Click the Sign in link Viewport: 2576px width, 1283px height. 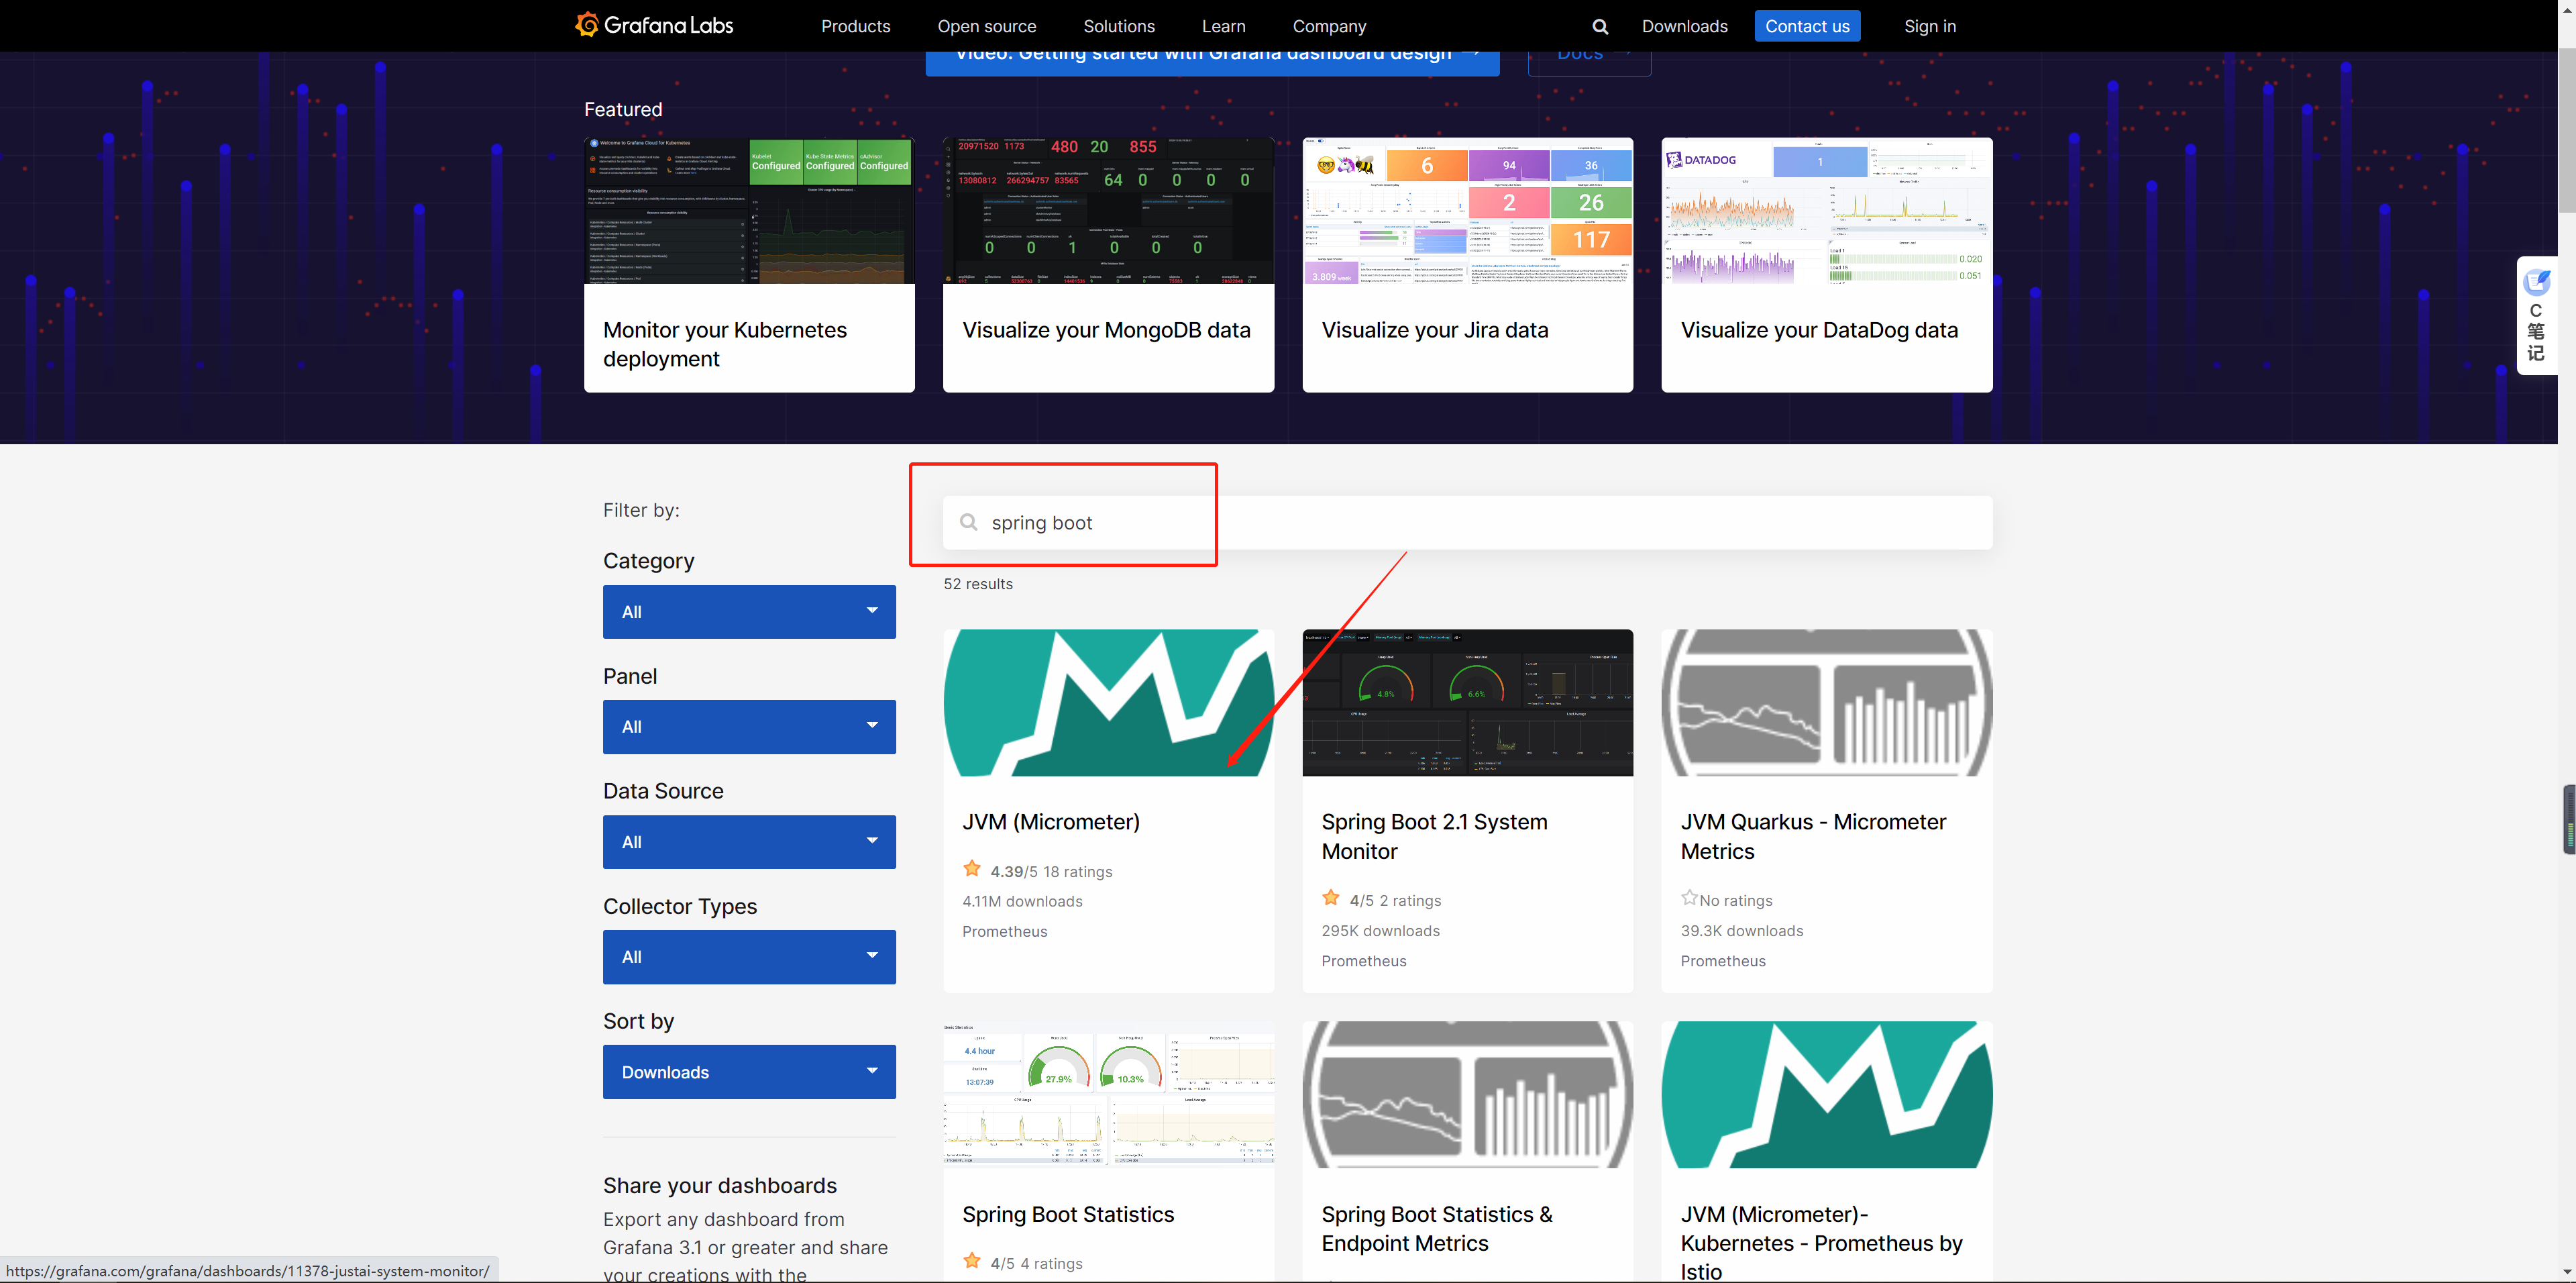tap(1930, 26)
